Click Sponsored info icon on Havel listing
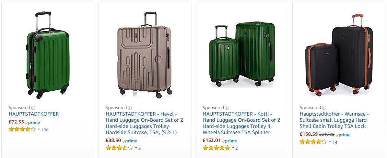 click(130, 108)
